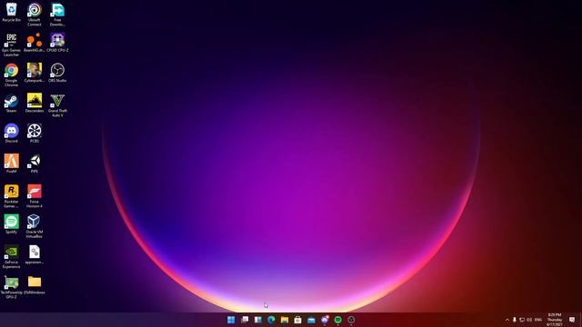The height and width of the screenshot is (327, 582).
Task: Launch Spotify from the desktop icon
Action: 12,224
